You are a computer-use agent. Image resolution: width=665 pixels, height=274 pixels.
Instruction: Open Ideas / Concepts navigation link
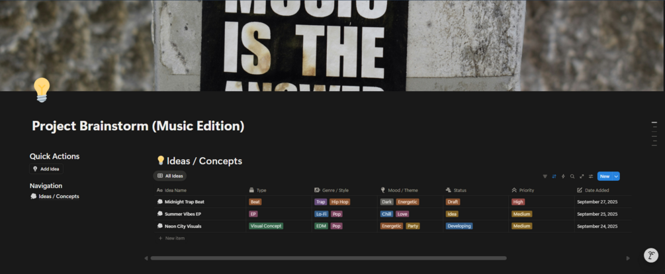tap(55, 196)
